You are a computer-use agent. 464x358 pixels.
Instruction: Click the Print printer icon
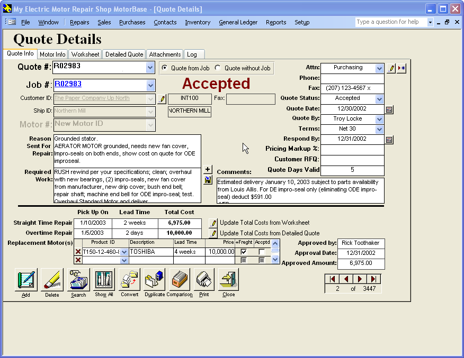pyautogui.click(x=204, y=280)
